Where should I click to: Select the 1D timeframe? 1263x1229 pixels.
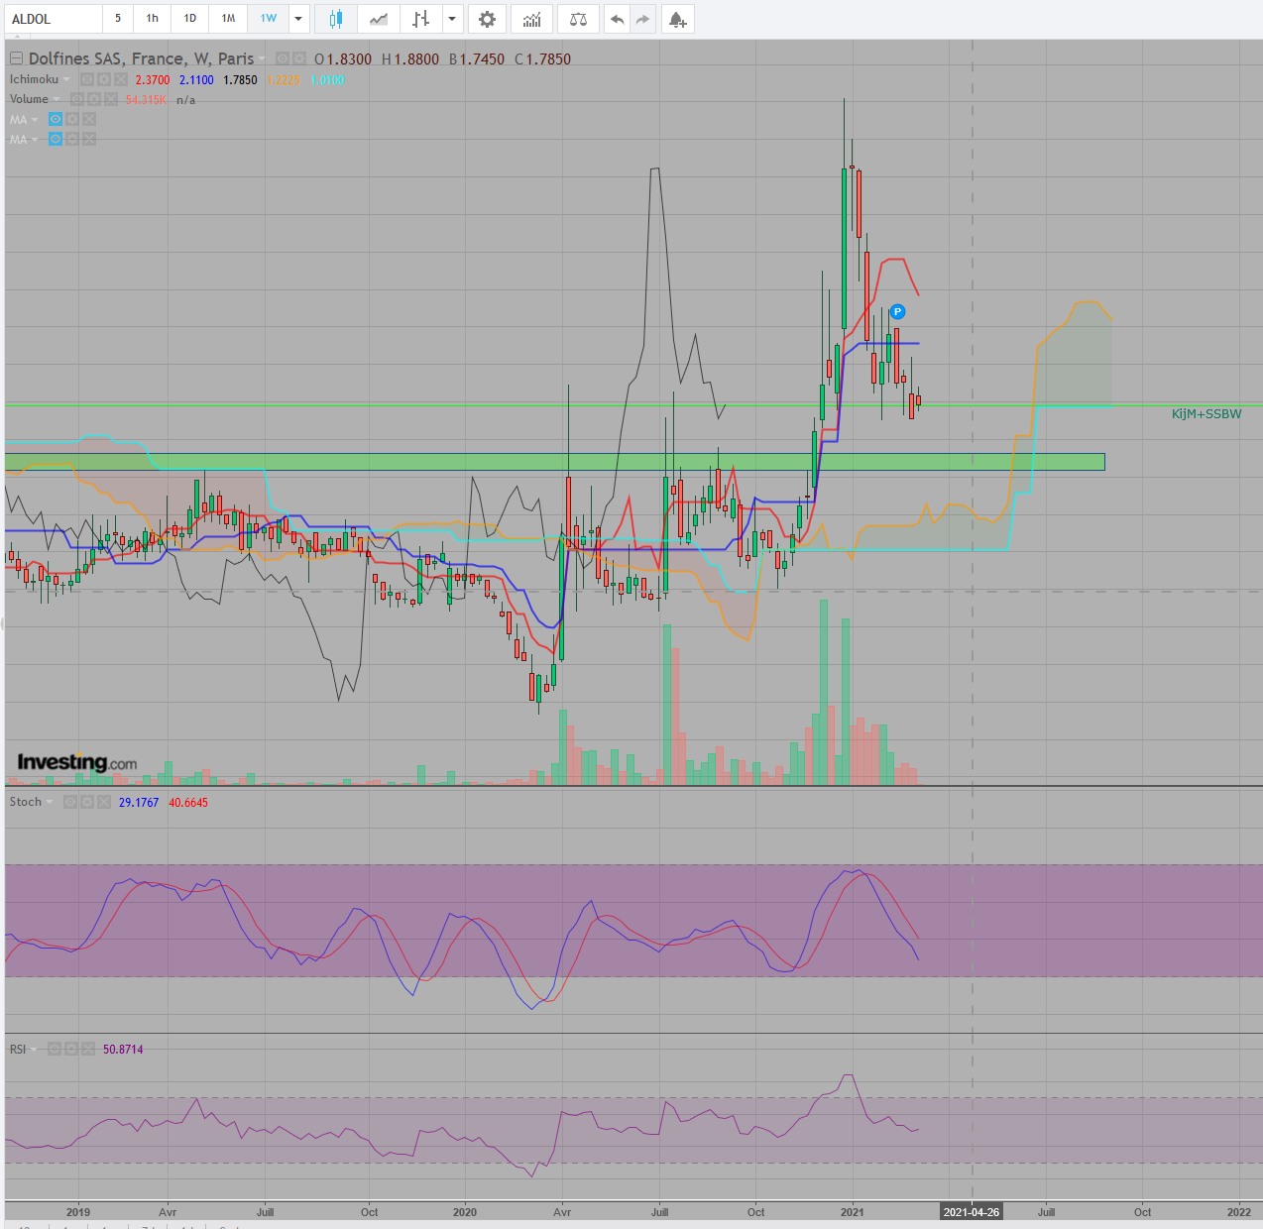tap(190, 19)
